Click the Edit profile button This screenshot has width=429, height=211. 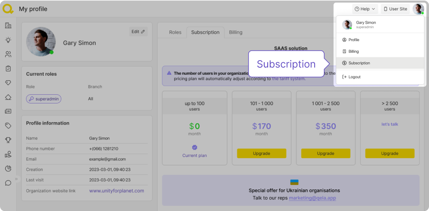point(138,32)
